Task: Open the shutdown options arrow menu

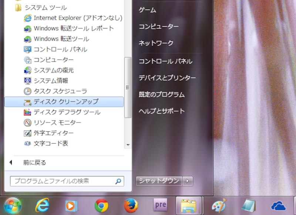Action: point(188,181)
